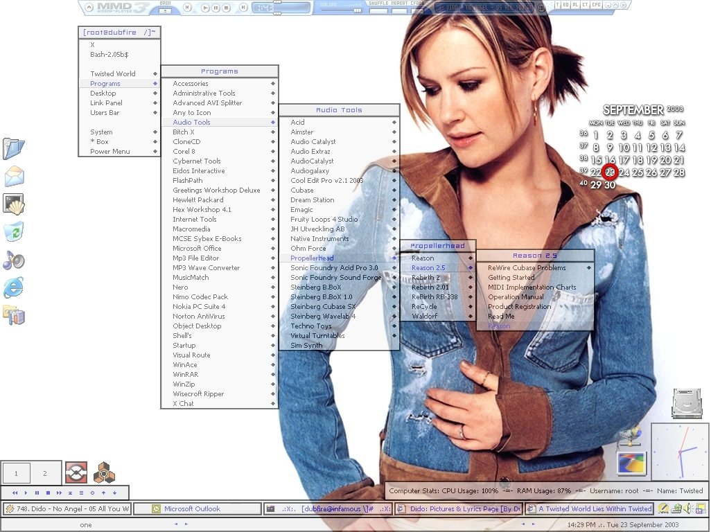Viewport: 711px width, 532px height.
Task: Toggle Repeat in the Winamp player
Action: pos(399,10)
